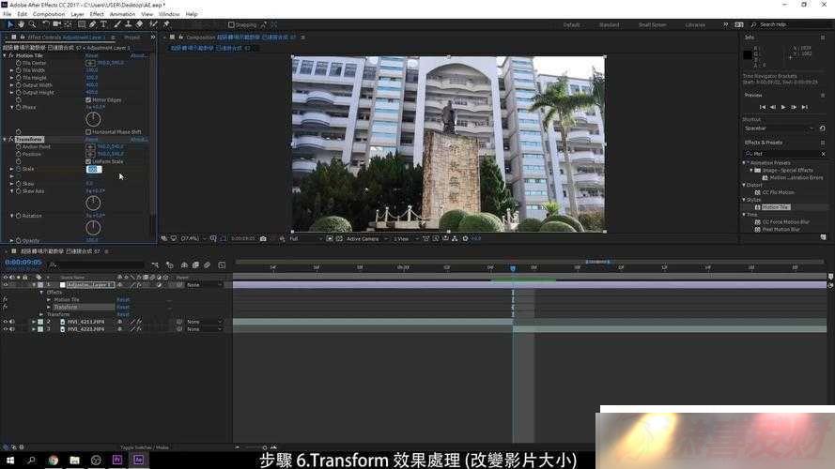
Task: Open the Active Camera view dropdown
Action: (x=366, y=239)
